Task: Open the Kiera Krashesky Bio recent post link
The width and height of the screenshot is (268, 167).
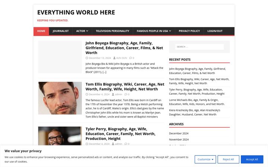Action: 195,112
